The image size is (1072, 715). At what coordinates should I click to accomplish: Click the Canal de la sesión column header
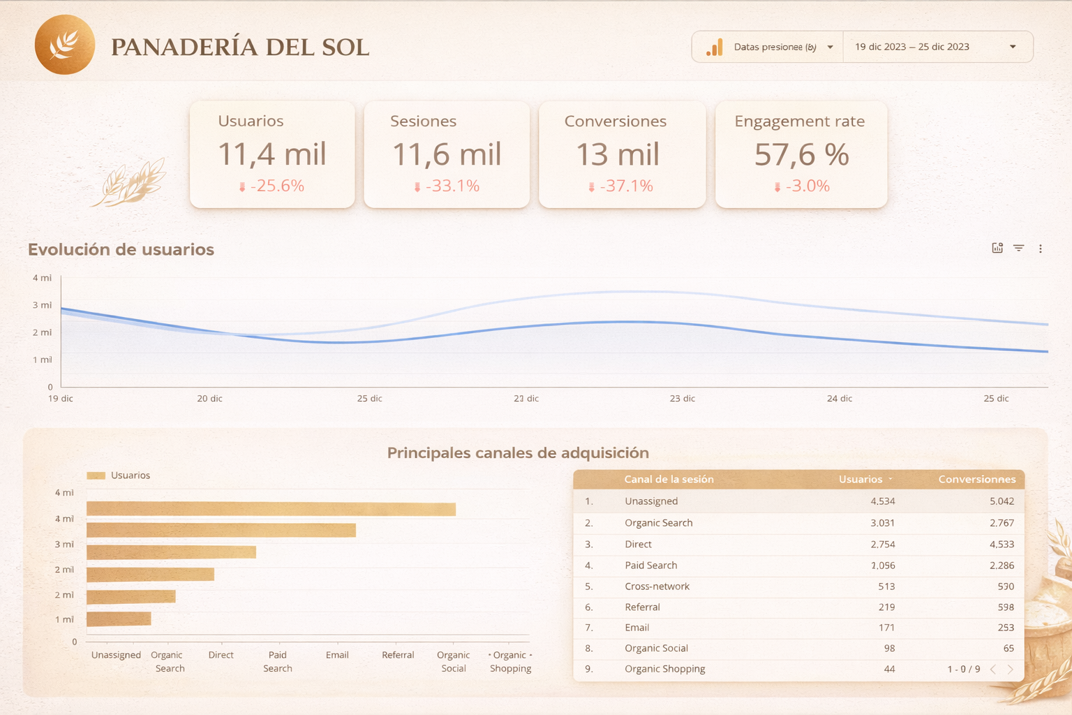(x=669, y=479)
